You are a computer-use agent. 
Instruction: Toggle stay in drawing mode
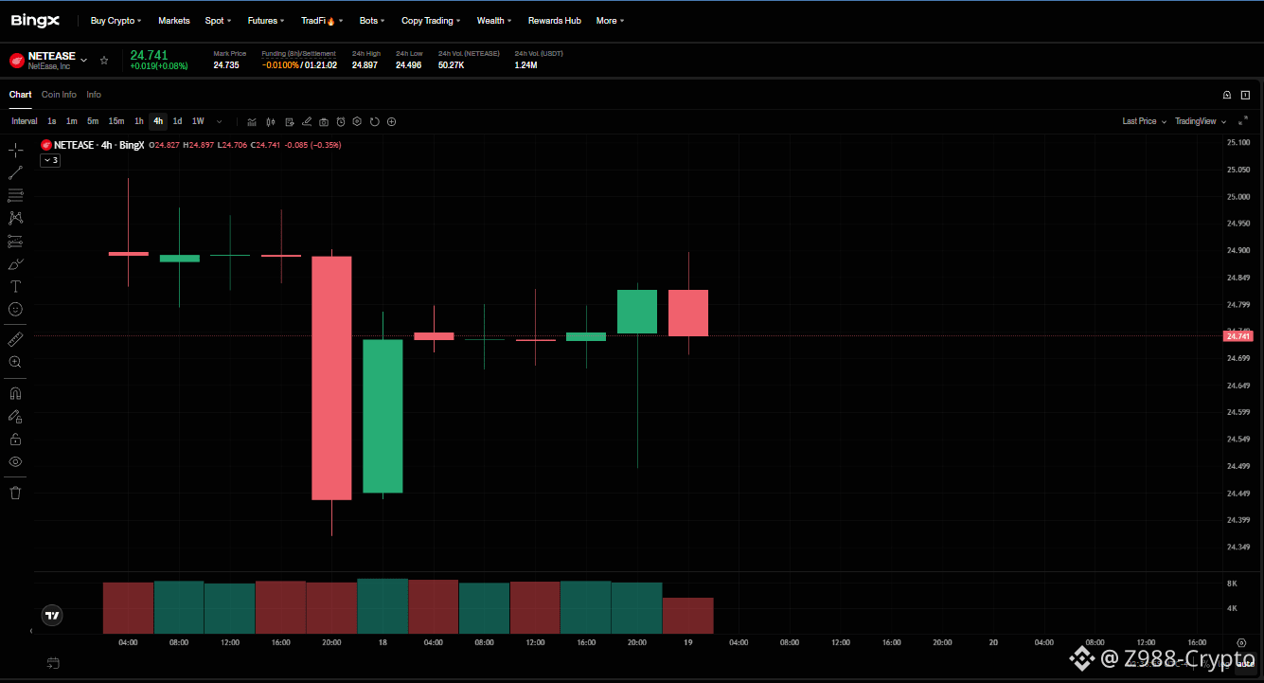click(x=15, y=416)
